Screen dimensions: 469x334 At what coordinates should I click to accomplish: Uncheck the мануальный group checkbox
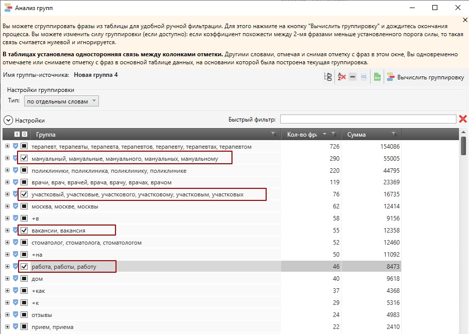pyautogui.click(x=24, y=158)
